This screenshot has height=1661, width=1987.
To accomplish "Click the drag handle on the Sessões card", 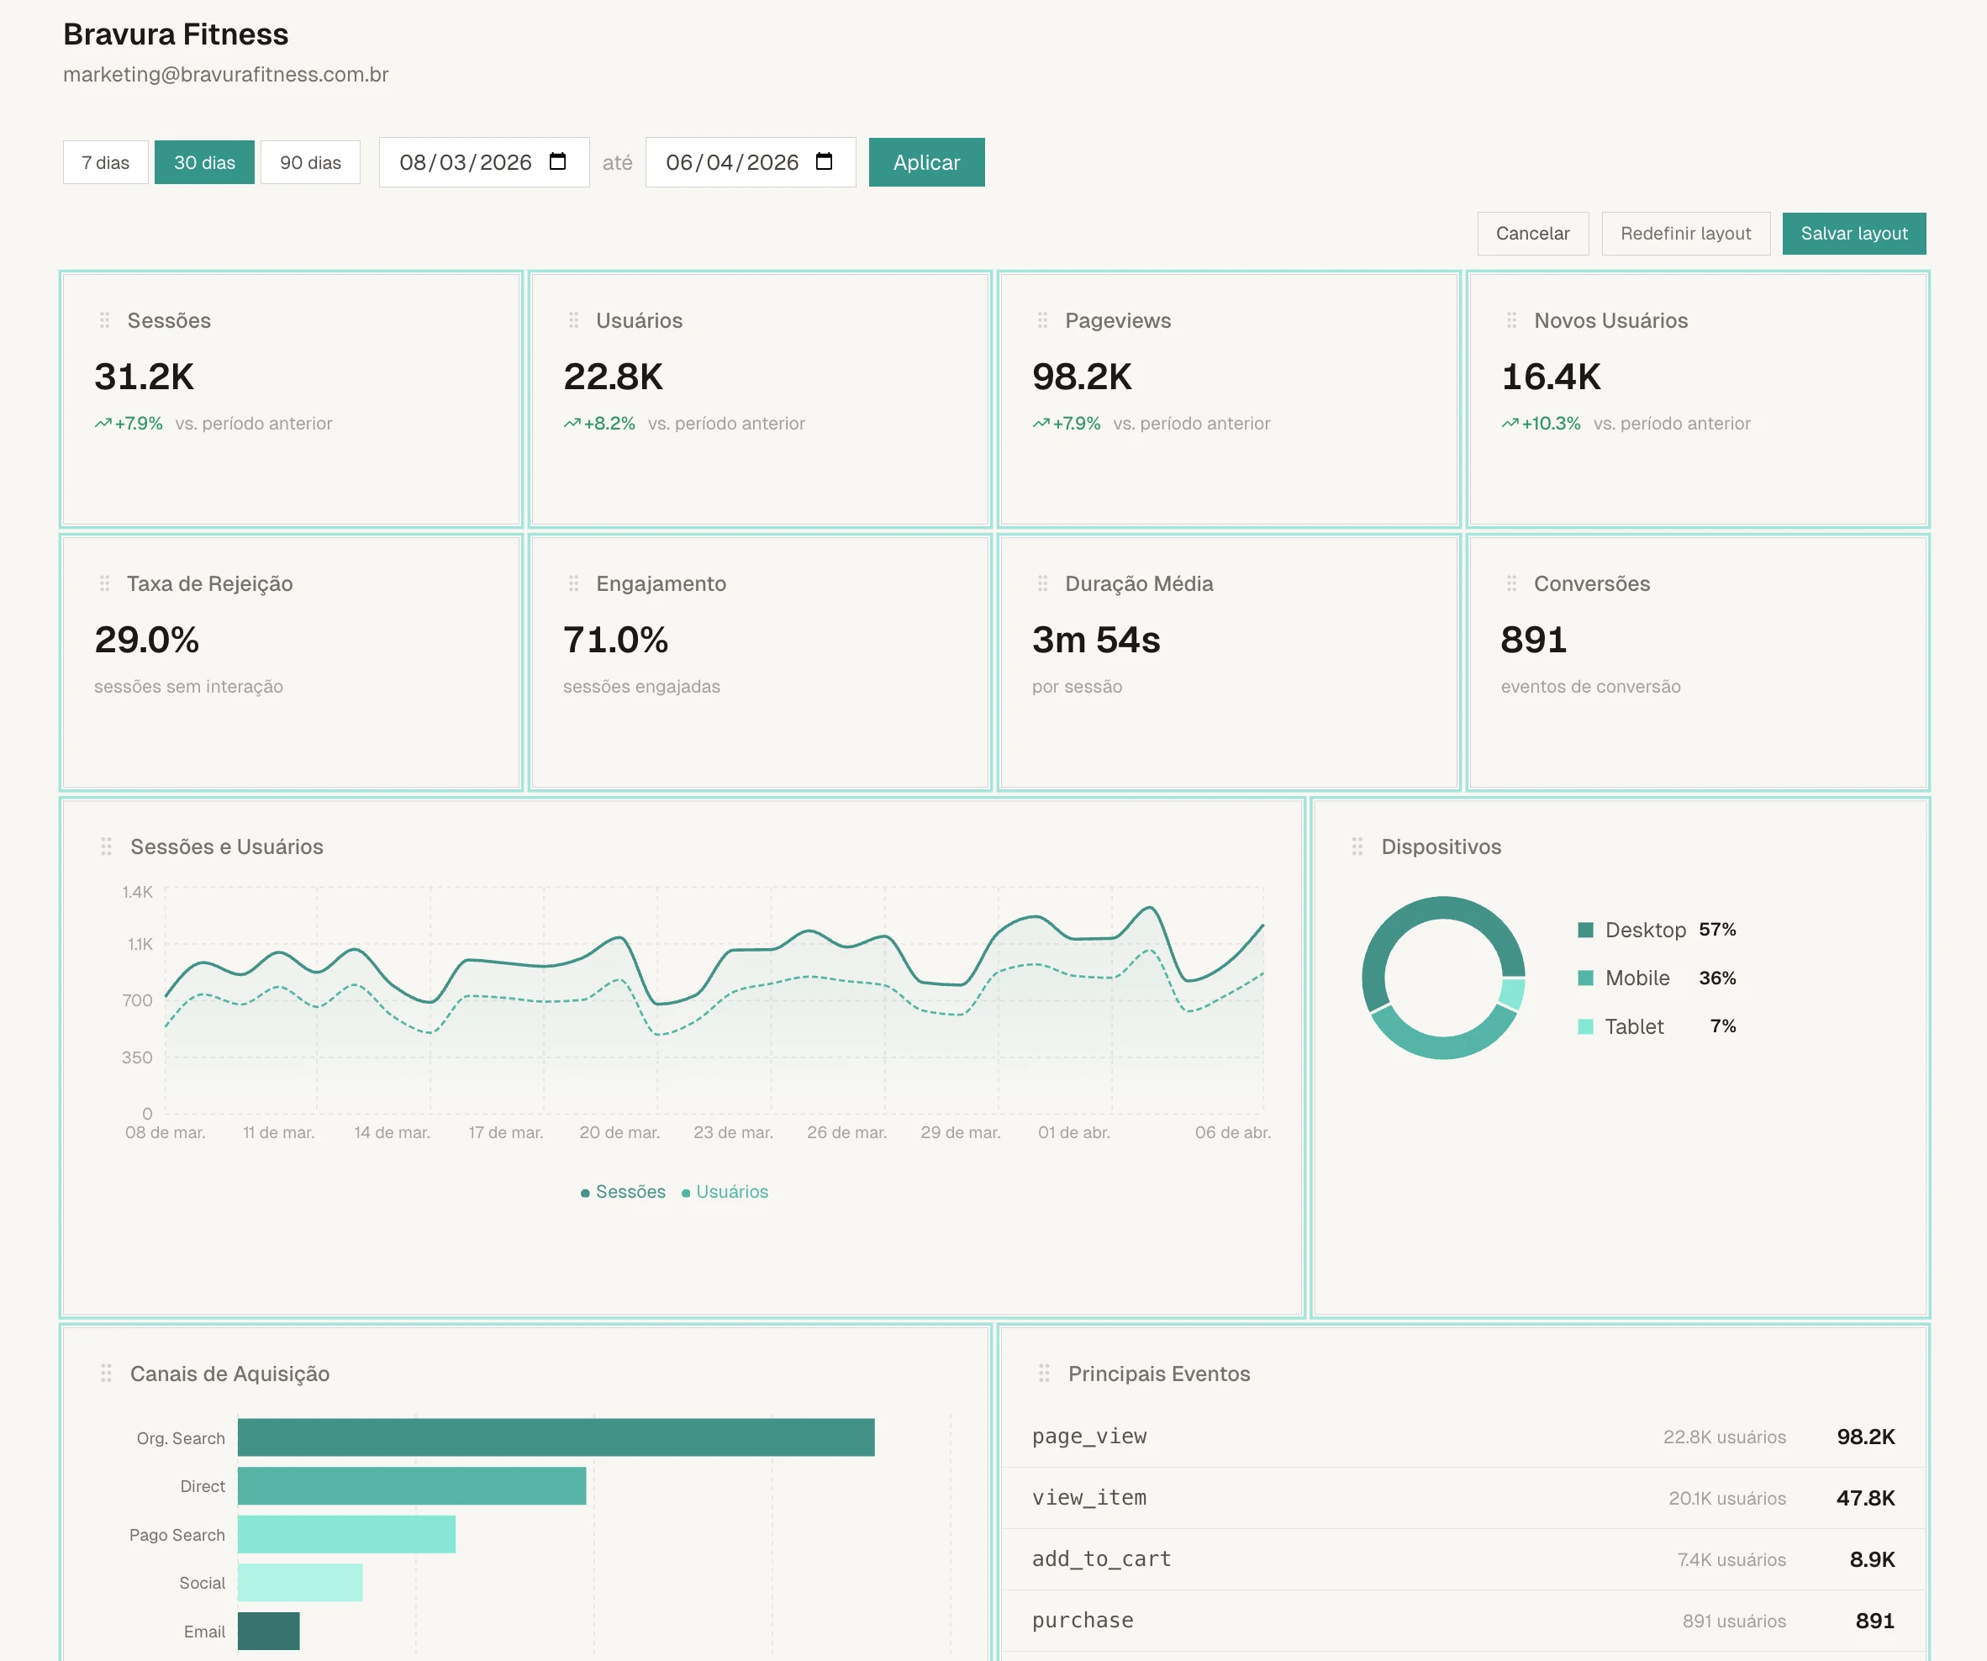I will pyautogui.click(x=104, y=320).
